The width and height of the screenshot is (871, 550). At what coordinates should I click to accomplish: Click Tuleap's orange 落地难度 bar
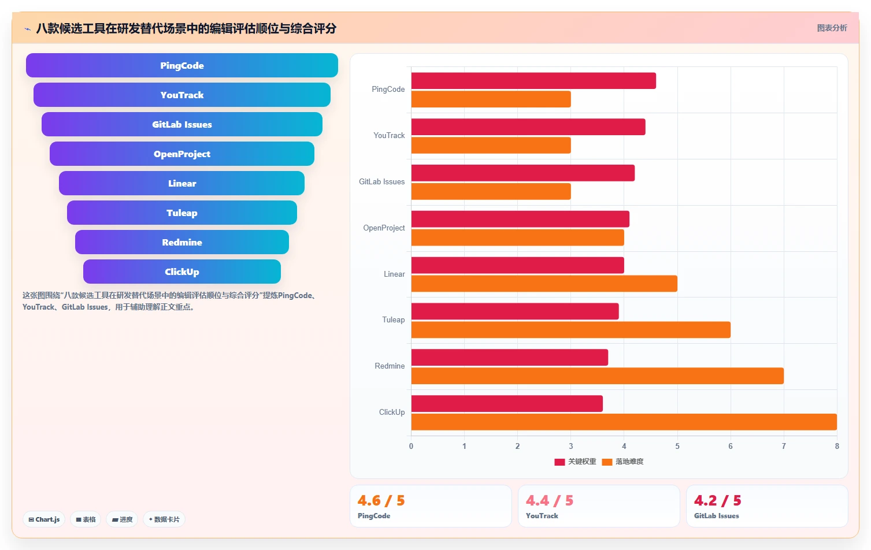click(571, 330)
